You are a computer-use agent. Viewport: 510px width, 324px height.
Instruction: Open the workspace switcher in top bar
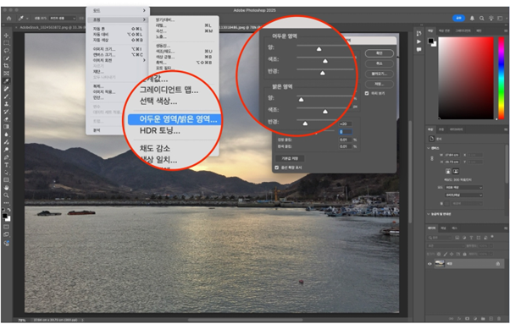(x=500, y=19)
